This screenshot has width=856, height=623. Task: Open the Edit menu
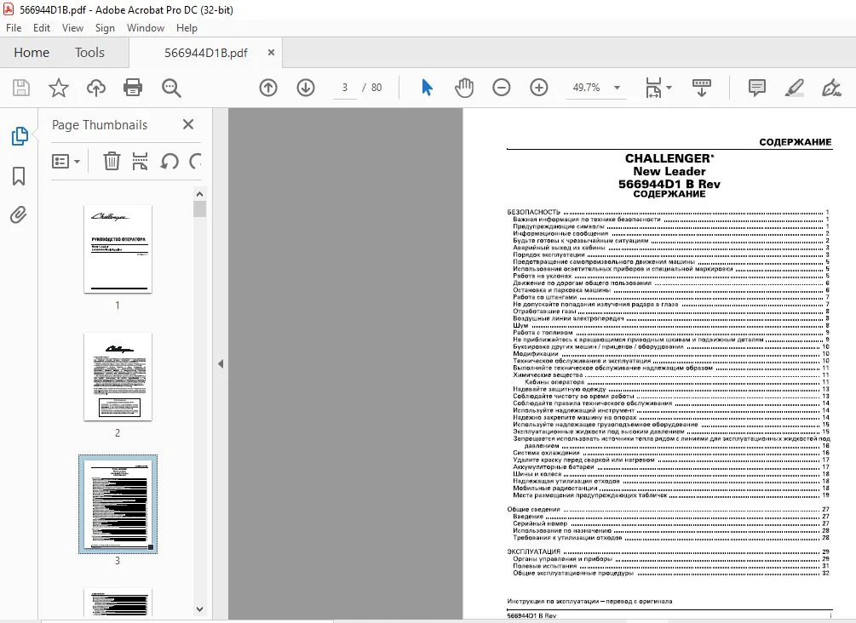[42, 28]
